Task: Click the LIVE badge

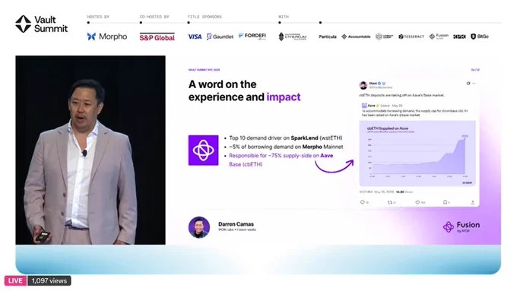Action: pyautogui.click(x=15, y=281)
